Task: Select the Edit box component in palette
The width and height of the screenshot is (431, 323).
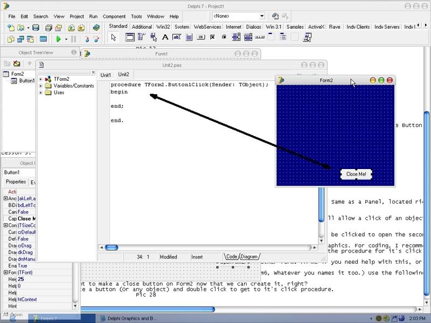Action: pos(176,37)
